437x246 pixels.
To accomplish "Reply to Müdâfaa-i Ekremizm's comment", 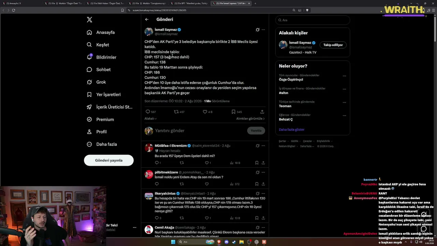I will [x=157, y=163].
